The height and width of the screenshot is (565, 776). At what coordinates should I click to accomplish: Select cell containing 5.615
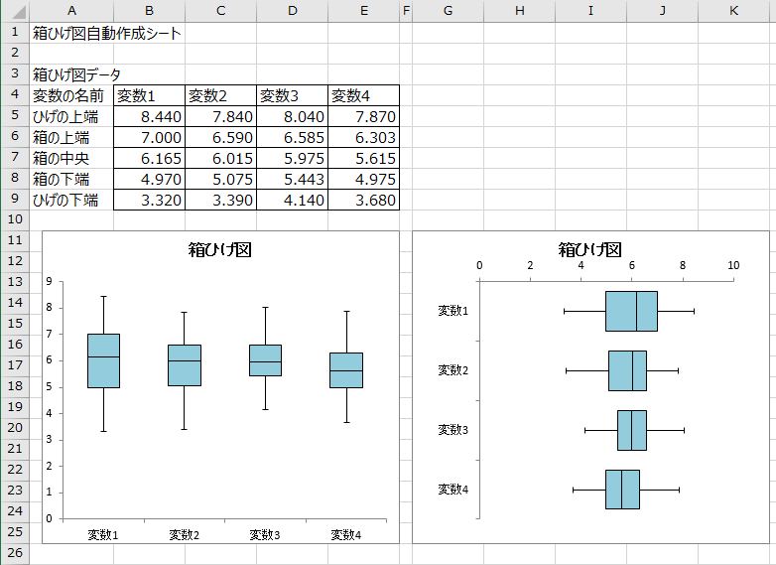pos(364,158)
